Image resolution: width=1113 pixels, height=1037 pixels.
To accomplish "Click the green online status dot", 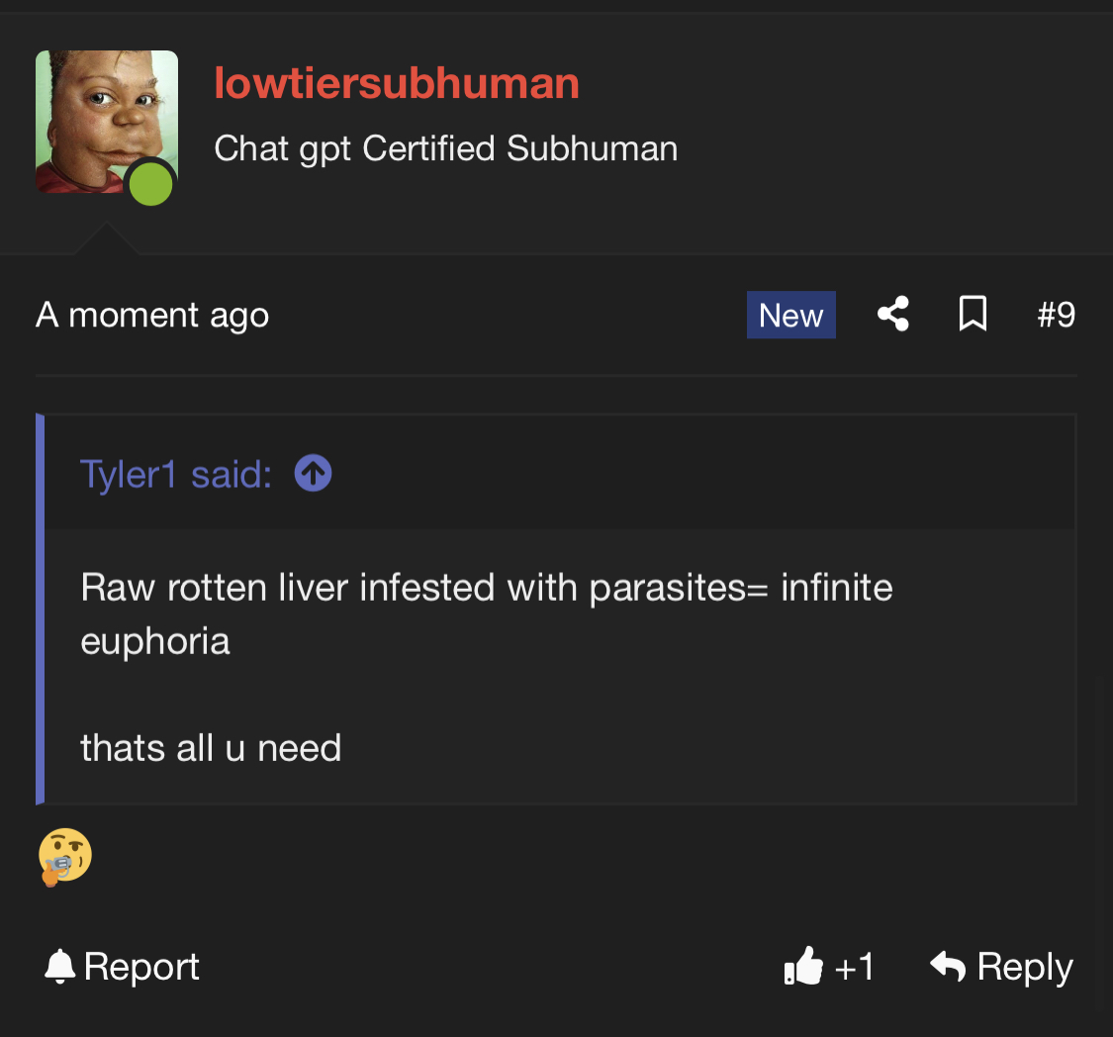I will click(x=151, y=184).
